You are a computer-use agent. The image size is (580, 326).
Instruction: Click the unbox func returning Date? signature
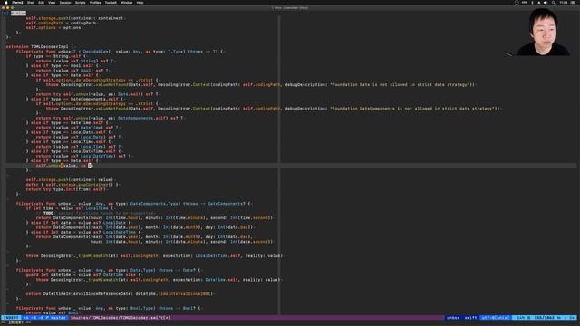tap(108, 270)
